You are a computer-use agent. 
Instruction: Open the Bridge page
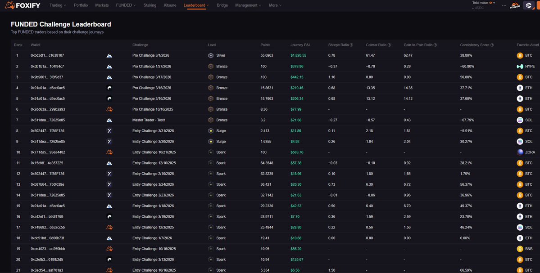coord(222,5)
